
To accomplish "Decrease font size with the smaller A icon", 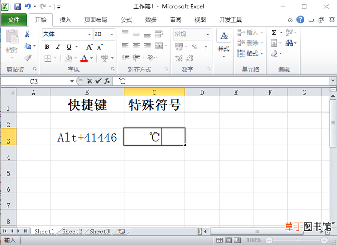I will pos(100,47).
